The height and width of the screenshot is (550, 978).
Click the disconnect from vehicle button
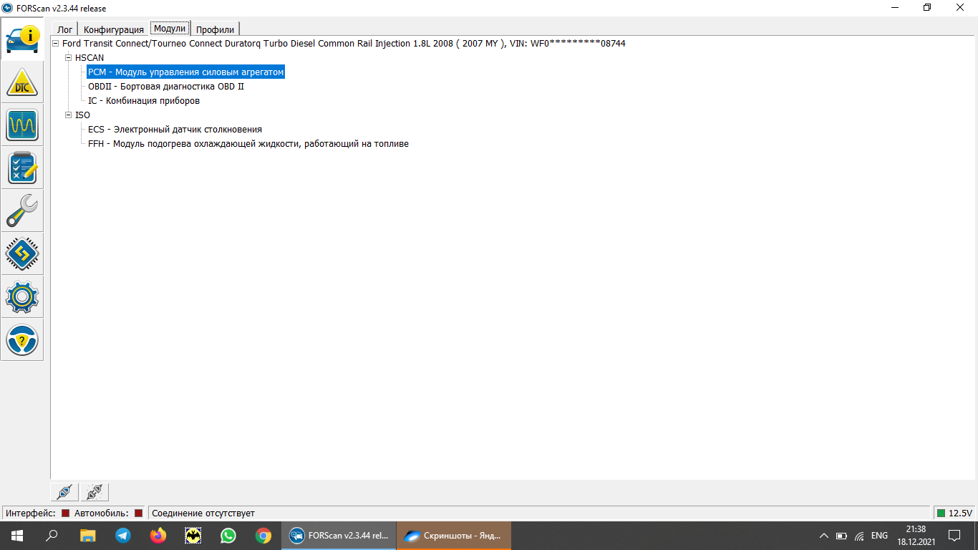(95, 492)
